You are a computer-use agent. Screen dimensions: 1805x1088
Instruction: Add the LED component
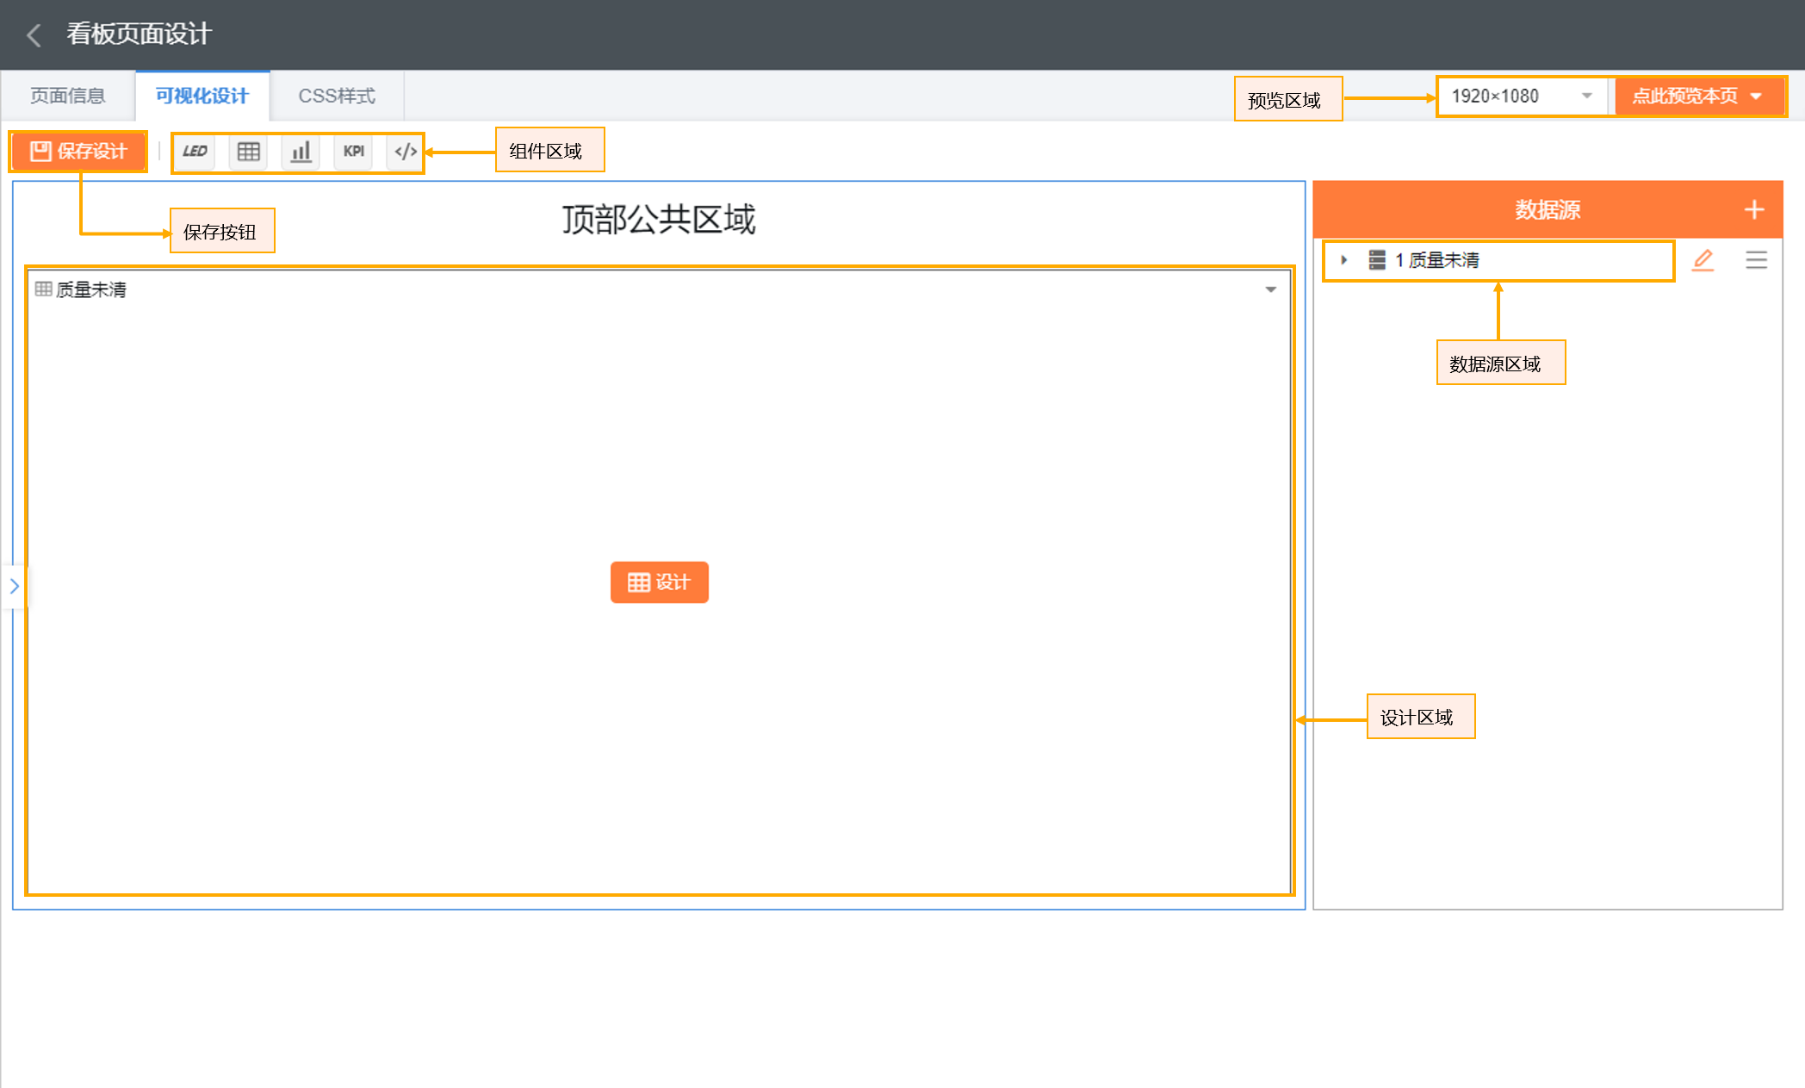(195, 152)
